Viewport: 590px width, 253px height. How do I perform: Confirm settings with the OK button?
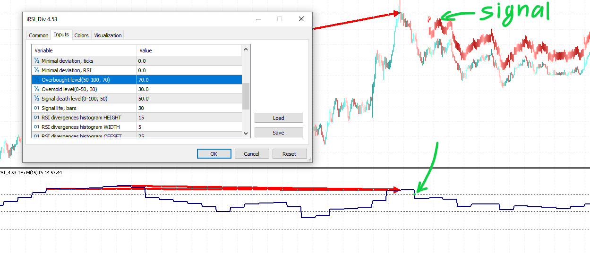(x=214, y=154)
